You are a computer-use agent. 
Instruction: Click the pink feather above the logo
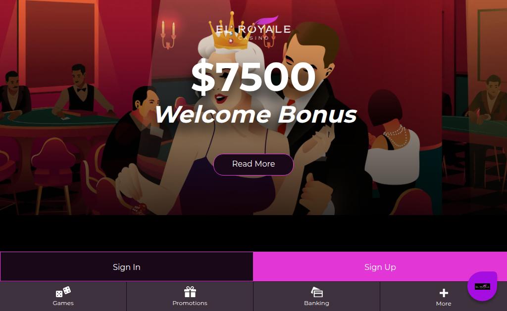267,20
